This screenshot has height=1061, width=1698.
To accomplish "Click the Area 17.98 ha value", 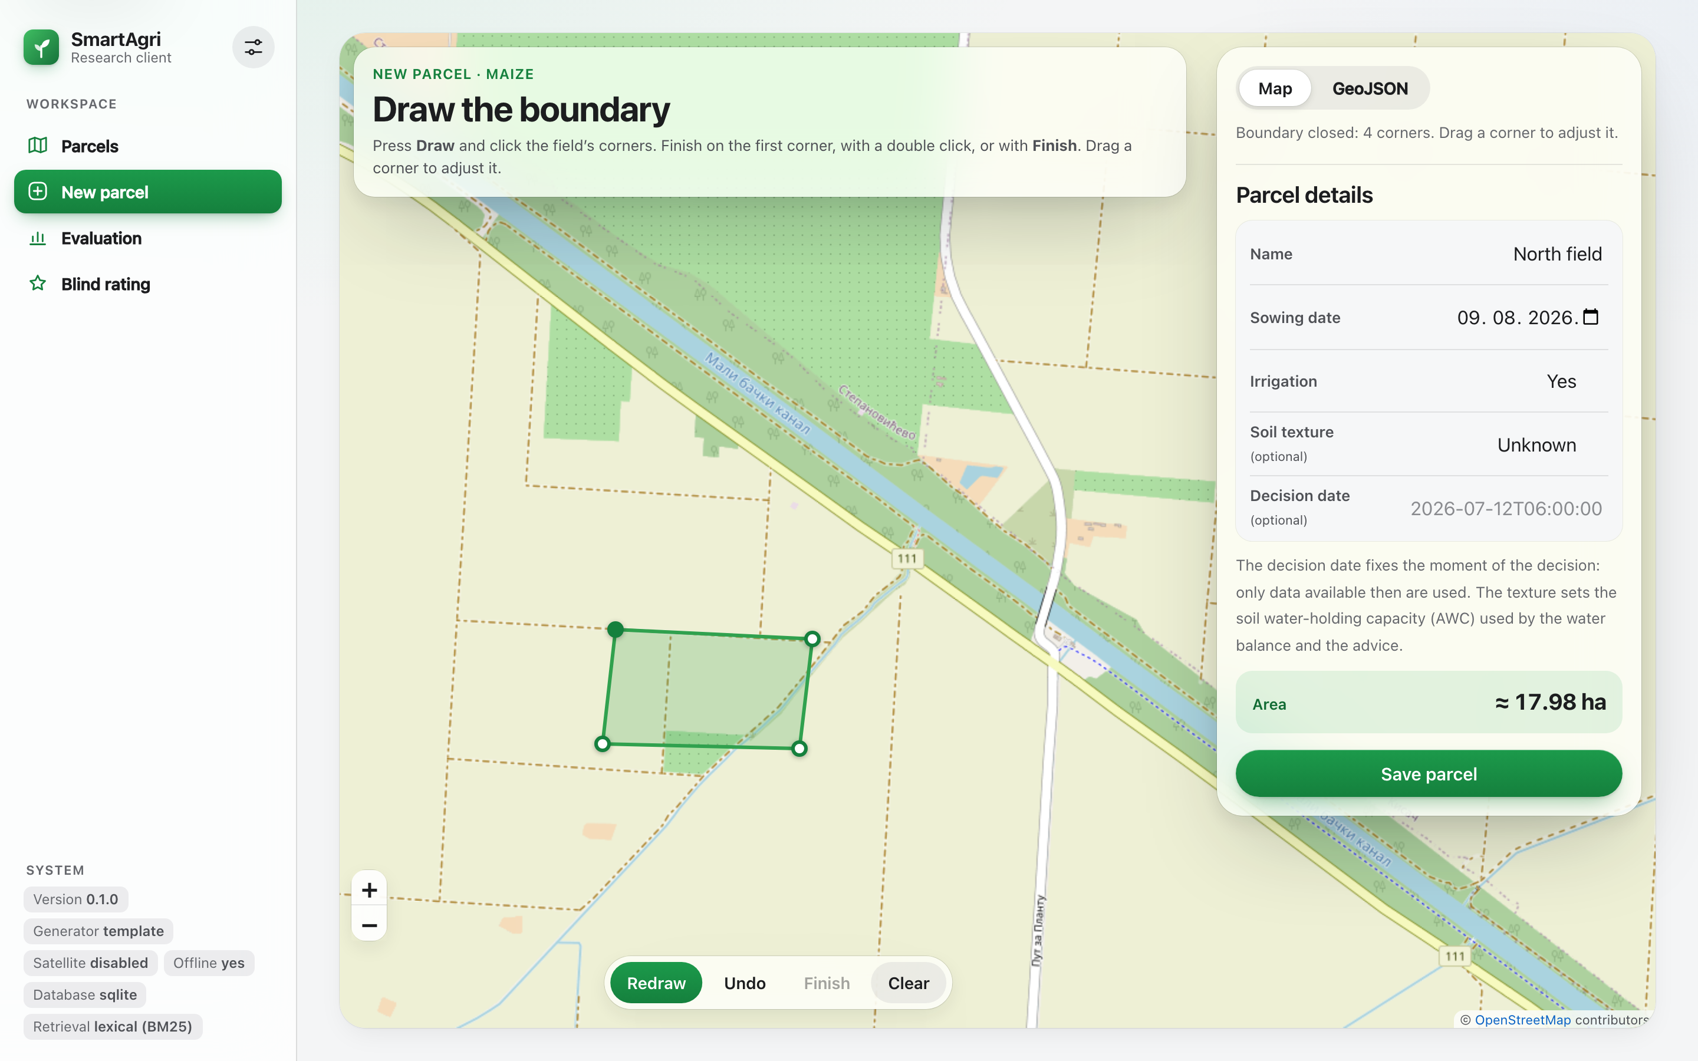I will 1550,701.
